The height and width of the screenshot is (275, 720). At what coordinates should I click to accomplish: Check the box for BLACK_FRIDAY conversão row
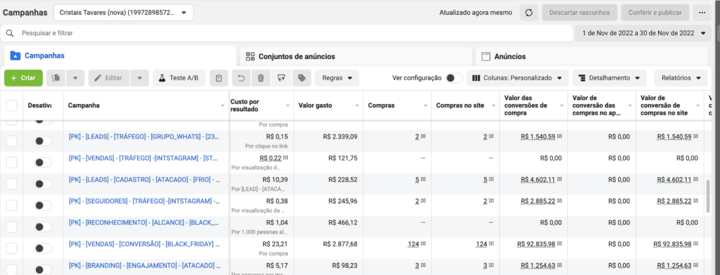(11, 248)
